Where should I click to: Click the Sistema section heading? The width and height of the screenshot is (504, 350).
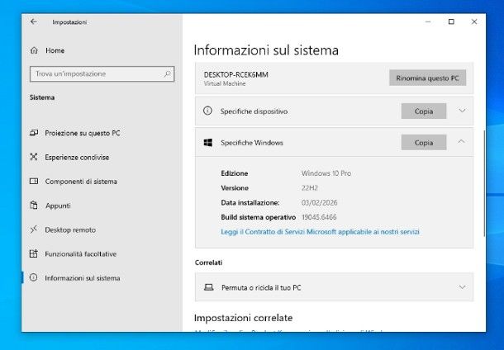tap(42, 97)
